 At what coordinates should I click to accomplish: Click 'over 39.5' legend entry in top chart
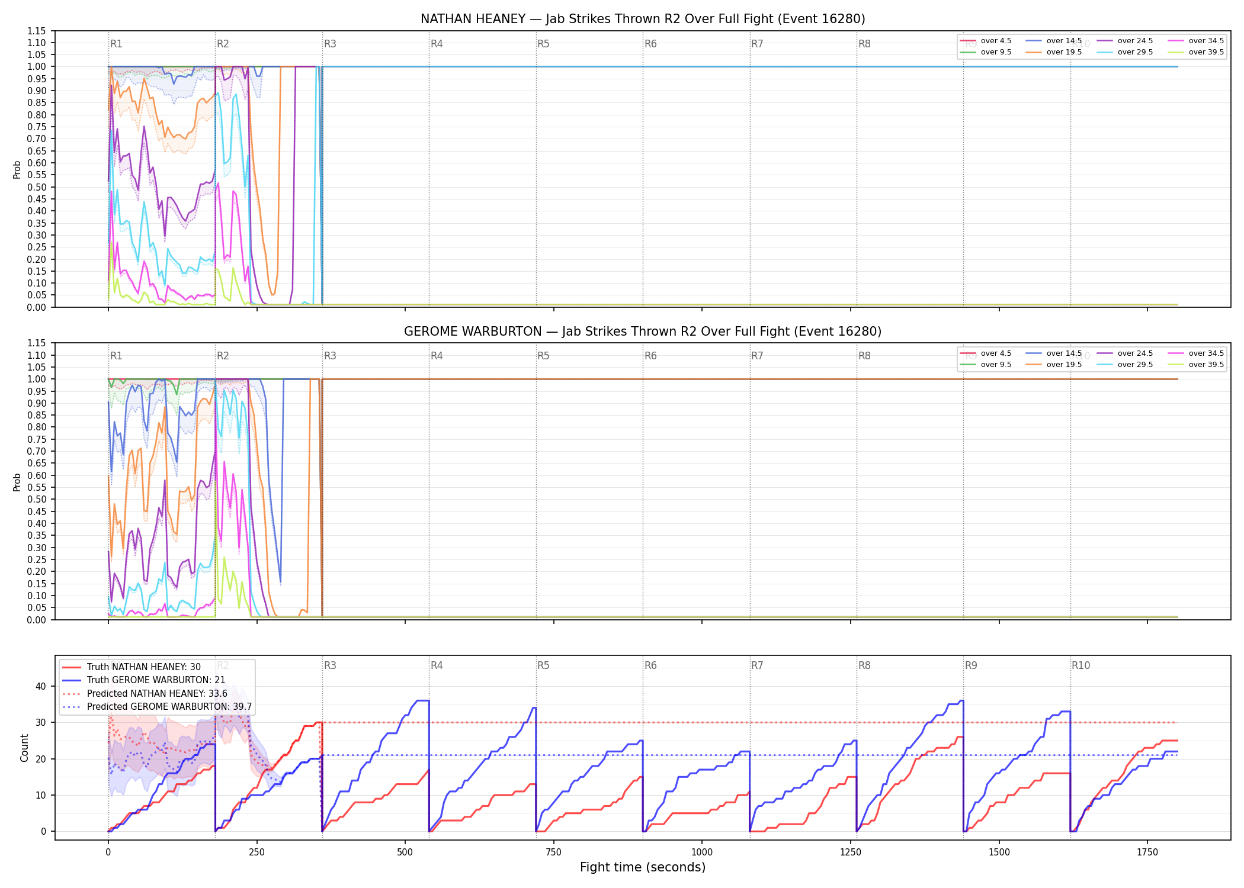1195,52
